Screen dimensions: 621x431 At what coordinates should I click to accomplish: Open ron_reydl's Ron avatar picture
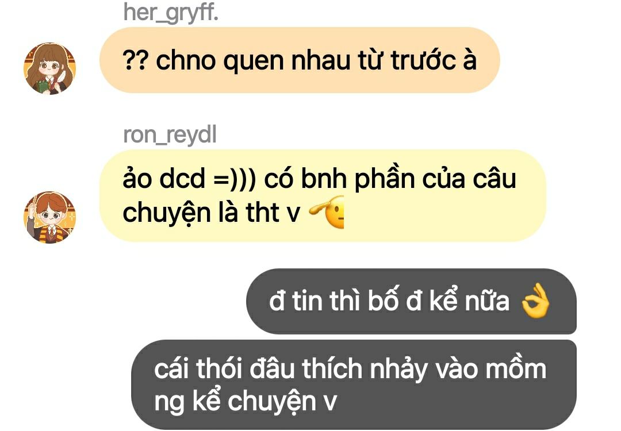pyautogui.click(x=49, y=217)
